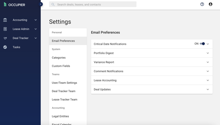This screenshot has height=125, width=220.
Task: Click the Occupier logo
Action: click(14, 5)
